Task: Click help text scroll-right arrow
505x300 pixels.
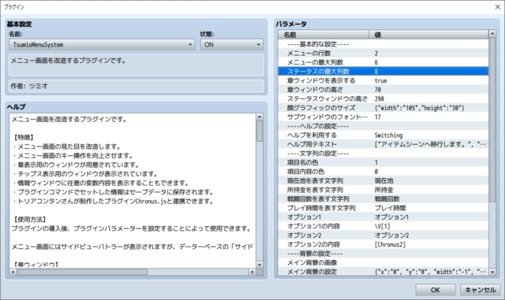Action: [x=252, y=272]
